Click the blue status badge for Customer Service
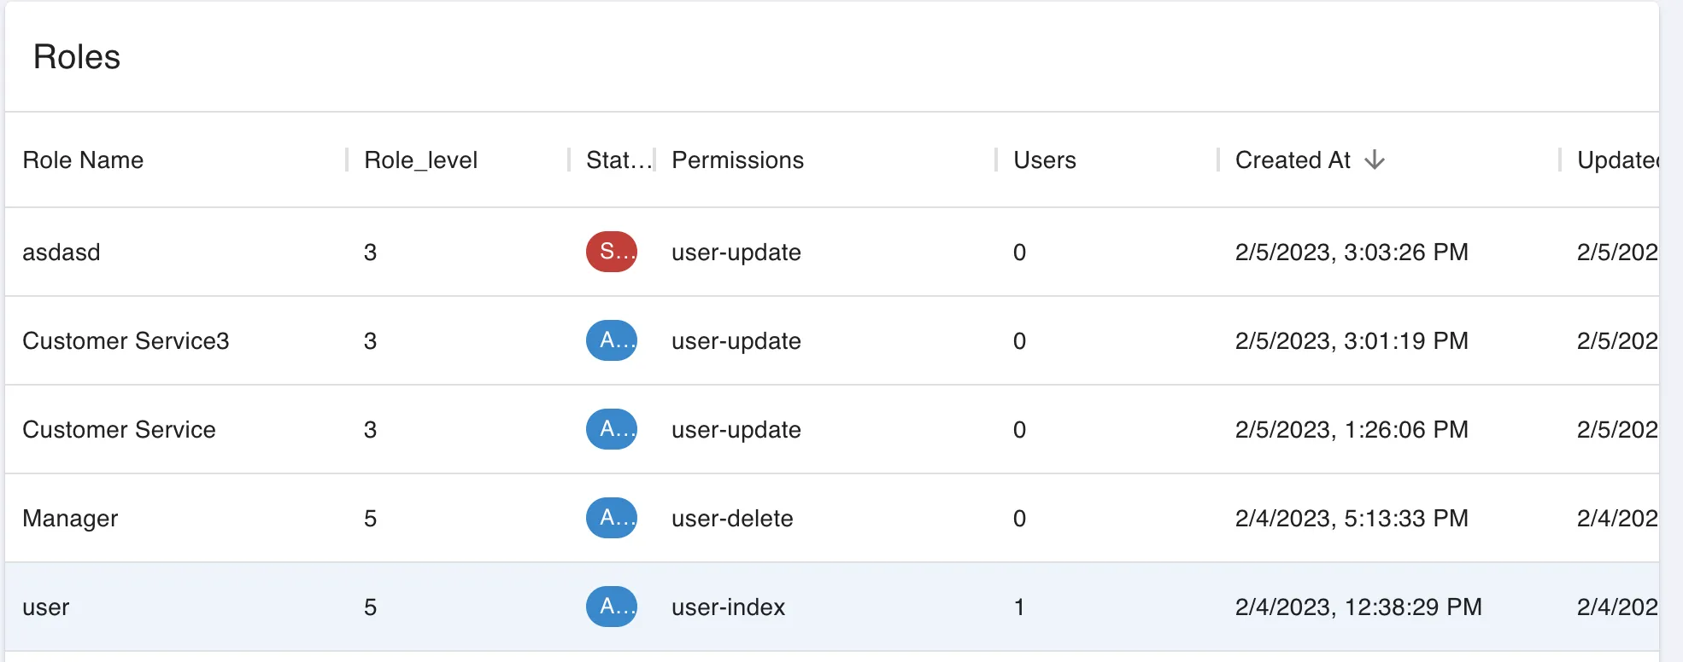Screen dimensions: 1683x662 coord(612,429)
